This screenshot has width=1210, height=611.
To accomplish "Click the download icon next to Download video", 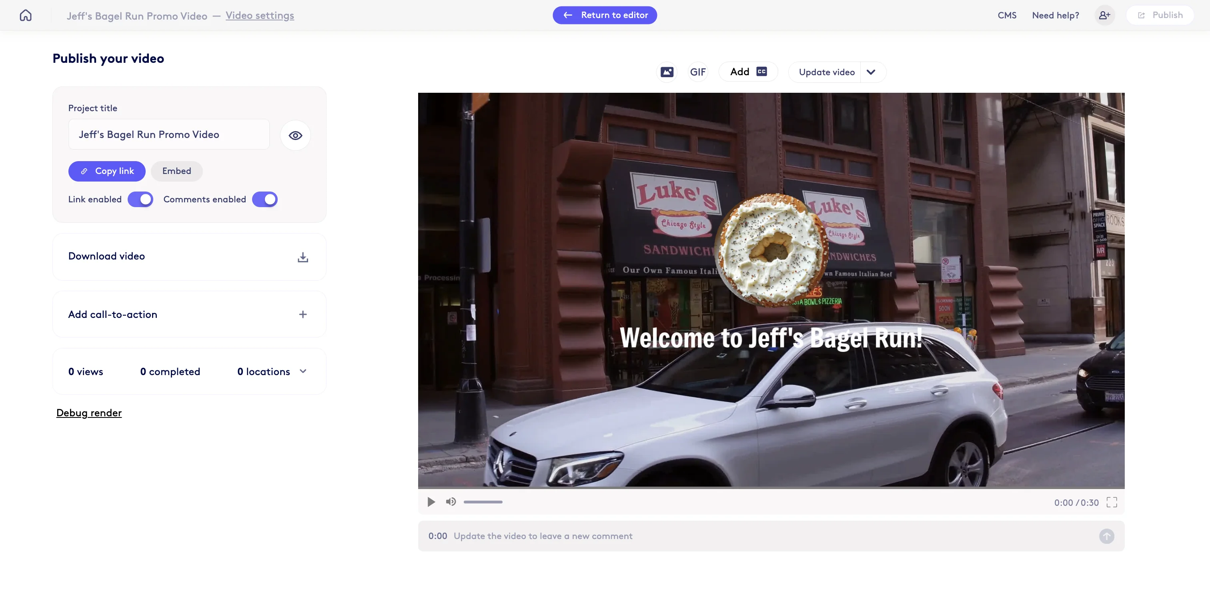I will click(303, 257).
